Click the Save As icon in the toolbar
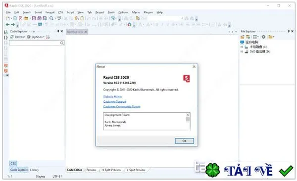 (x=45, y=18)
